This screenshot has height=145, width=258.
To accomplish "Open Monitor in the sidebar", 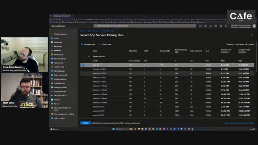I will tap(56, 99).
